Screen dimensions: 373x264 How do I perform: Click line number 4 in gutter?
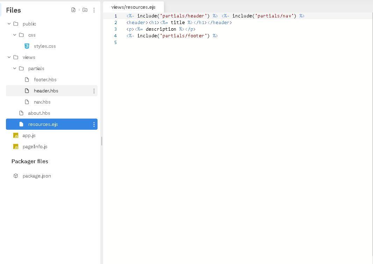click(116, 36)
